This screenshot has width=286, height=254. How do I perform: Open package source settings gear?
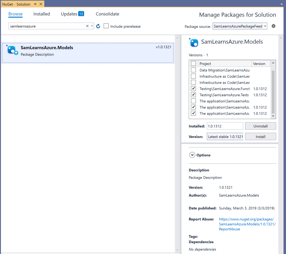pyautogui.click(x=273, y=26)
